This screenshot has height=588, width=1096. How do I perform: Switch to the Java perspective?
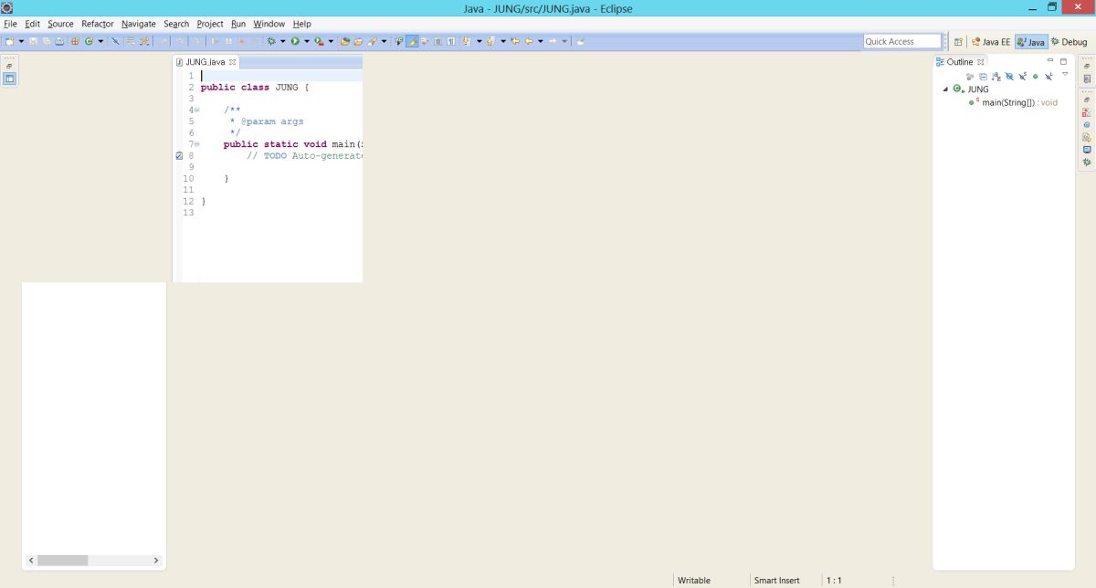(x=1031, y=42)
